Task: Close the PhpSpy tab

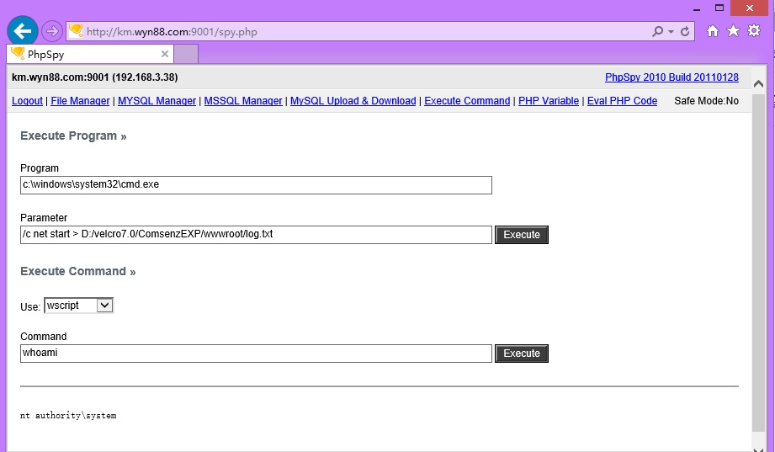Action: (x=165, y=54)
